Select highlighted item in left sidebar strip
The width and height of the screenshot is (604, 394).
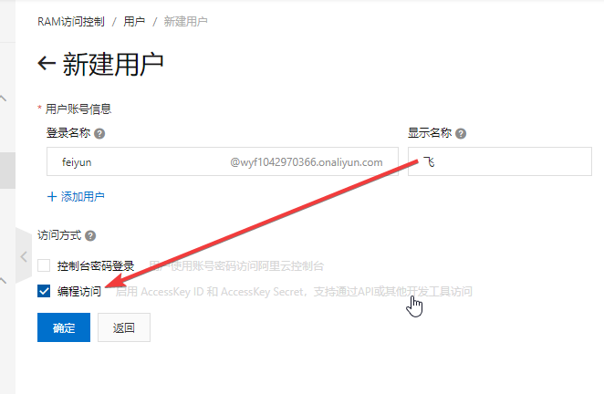pyautogui.click(x=7, y=171)
